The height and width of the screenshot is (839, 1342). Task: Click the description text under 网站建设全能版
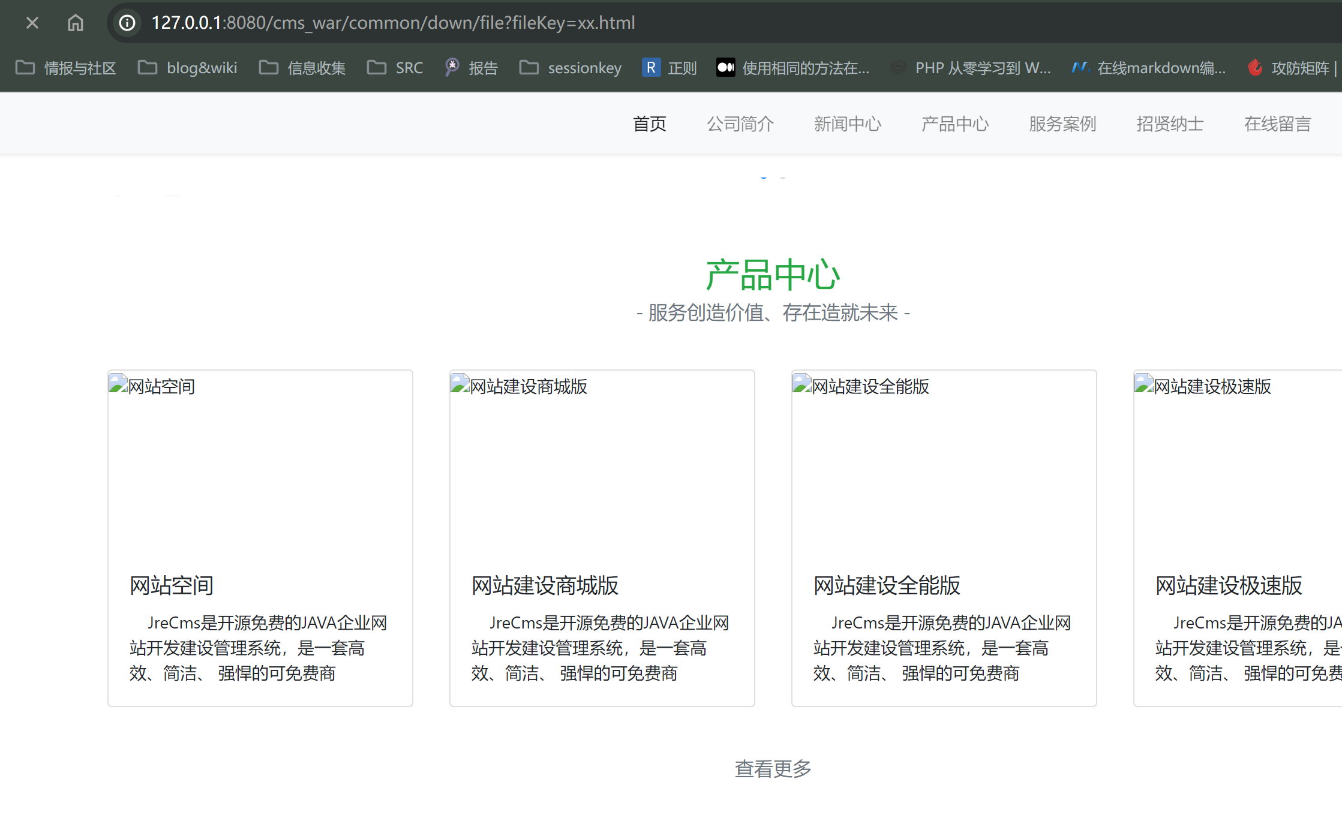(x=943, y=648)
